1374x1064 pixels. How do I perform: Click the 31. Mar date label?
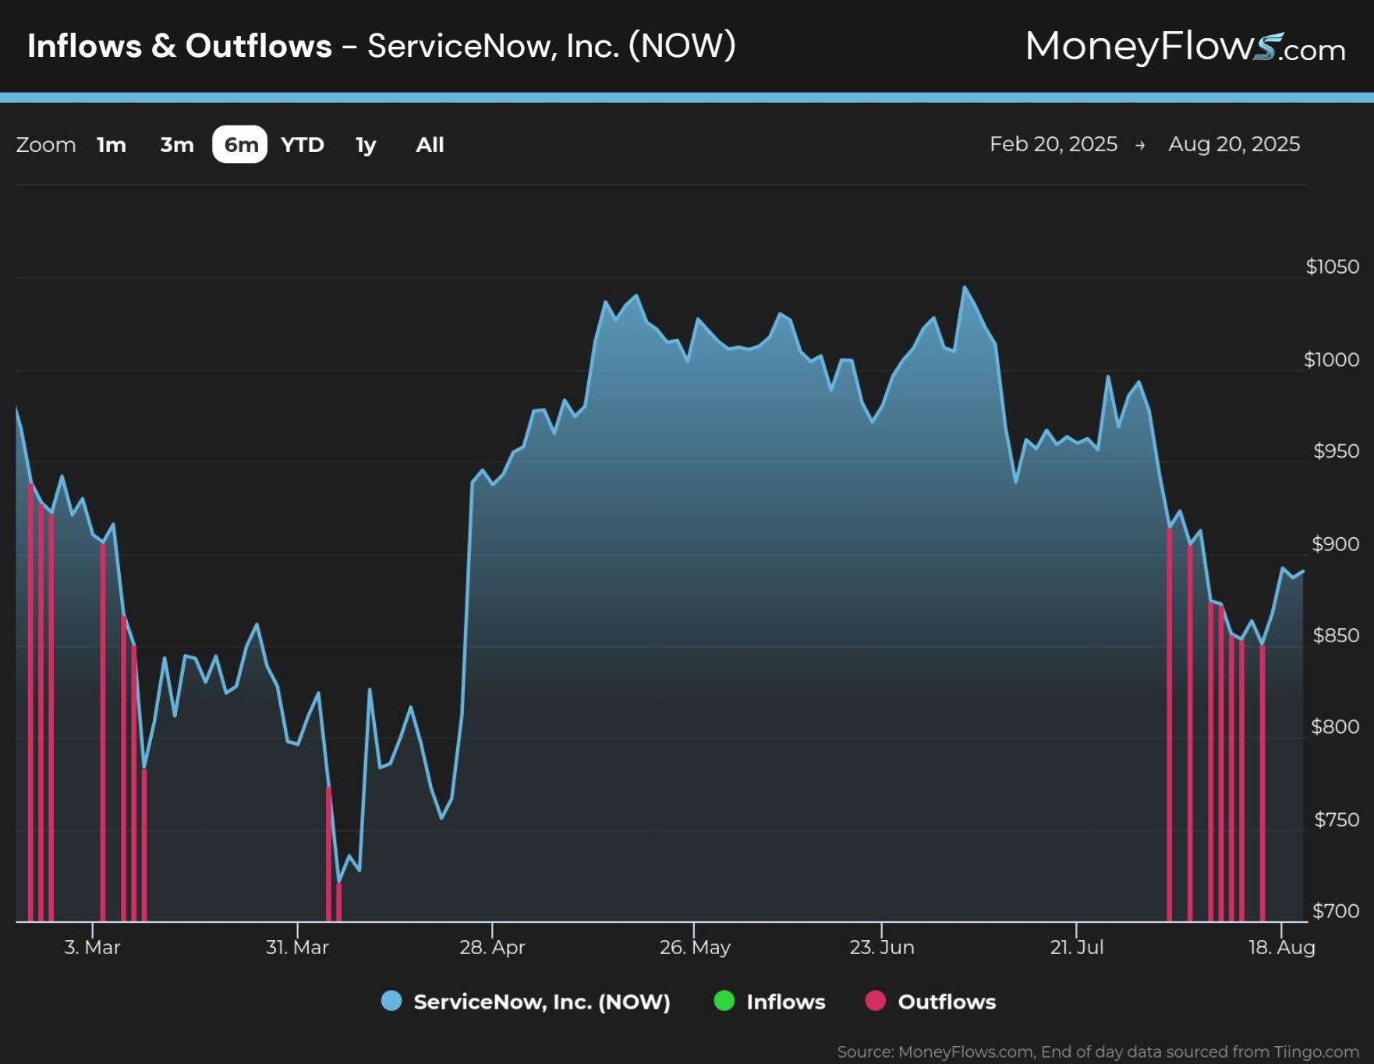point(297,947)
